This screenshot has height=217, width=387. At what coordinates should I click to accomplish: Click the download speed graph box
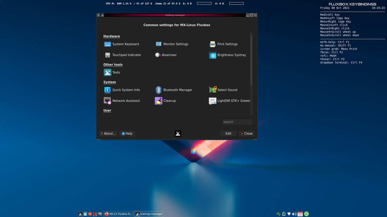[204, 4]
